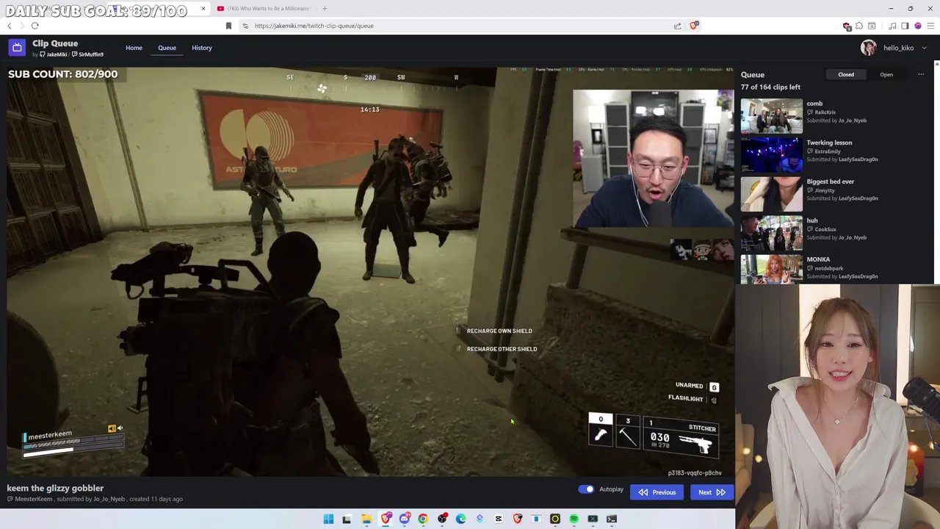
Task: Select the 'Twerking lesson' clip thumbnail
Action: (771, 154)
